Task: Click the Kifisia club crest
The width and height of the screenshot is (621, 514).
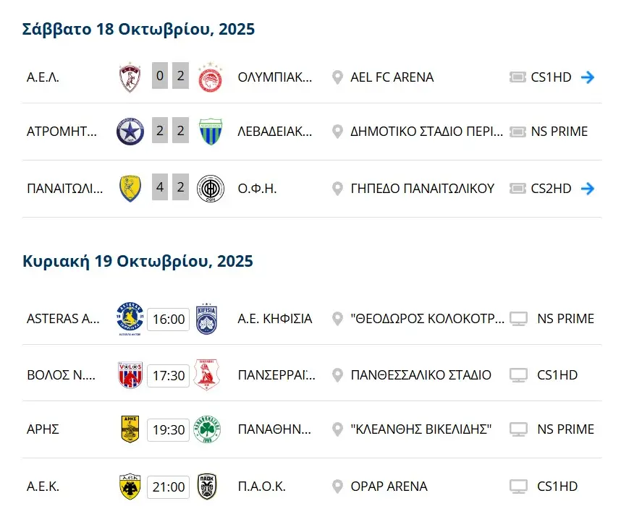Action: (x=206, y=319)
